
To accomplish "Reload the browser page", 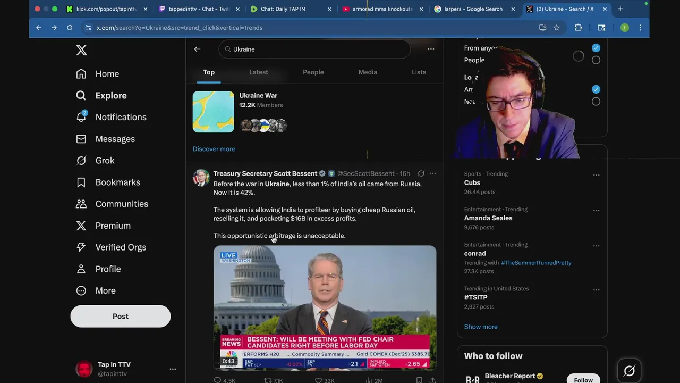I will [x=70, y=28].
